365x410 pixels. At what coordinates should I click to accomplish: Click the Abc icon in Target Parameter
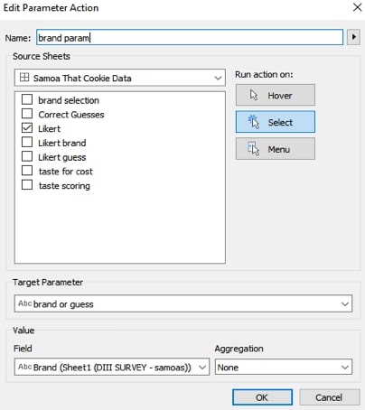24,303
